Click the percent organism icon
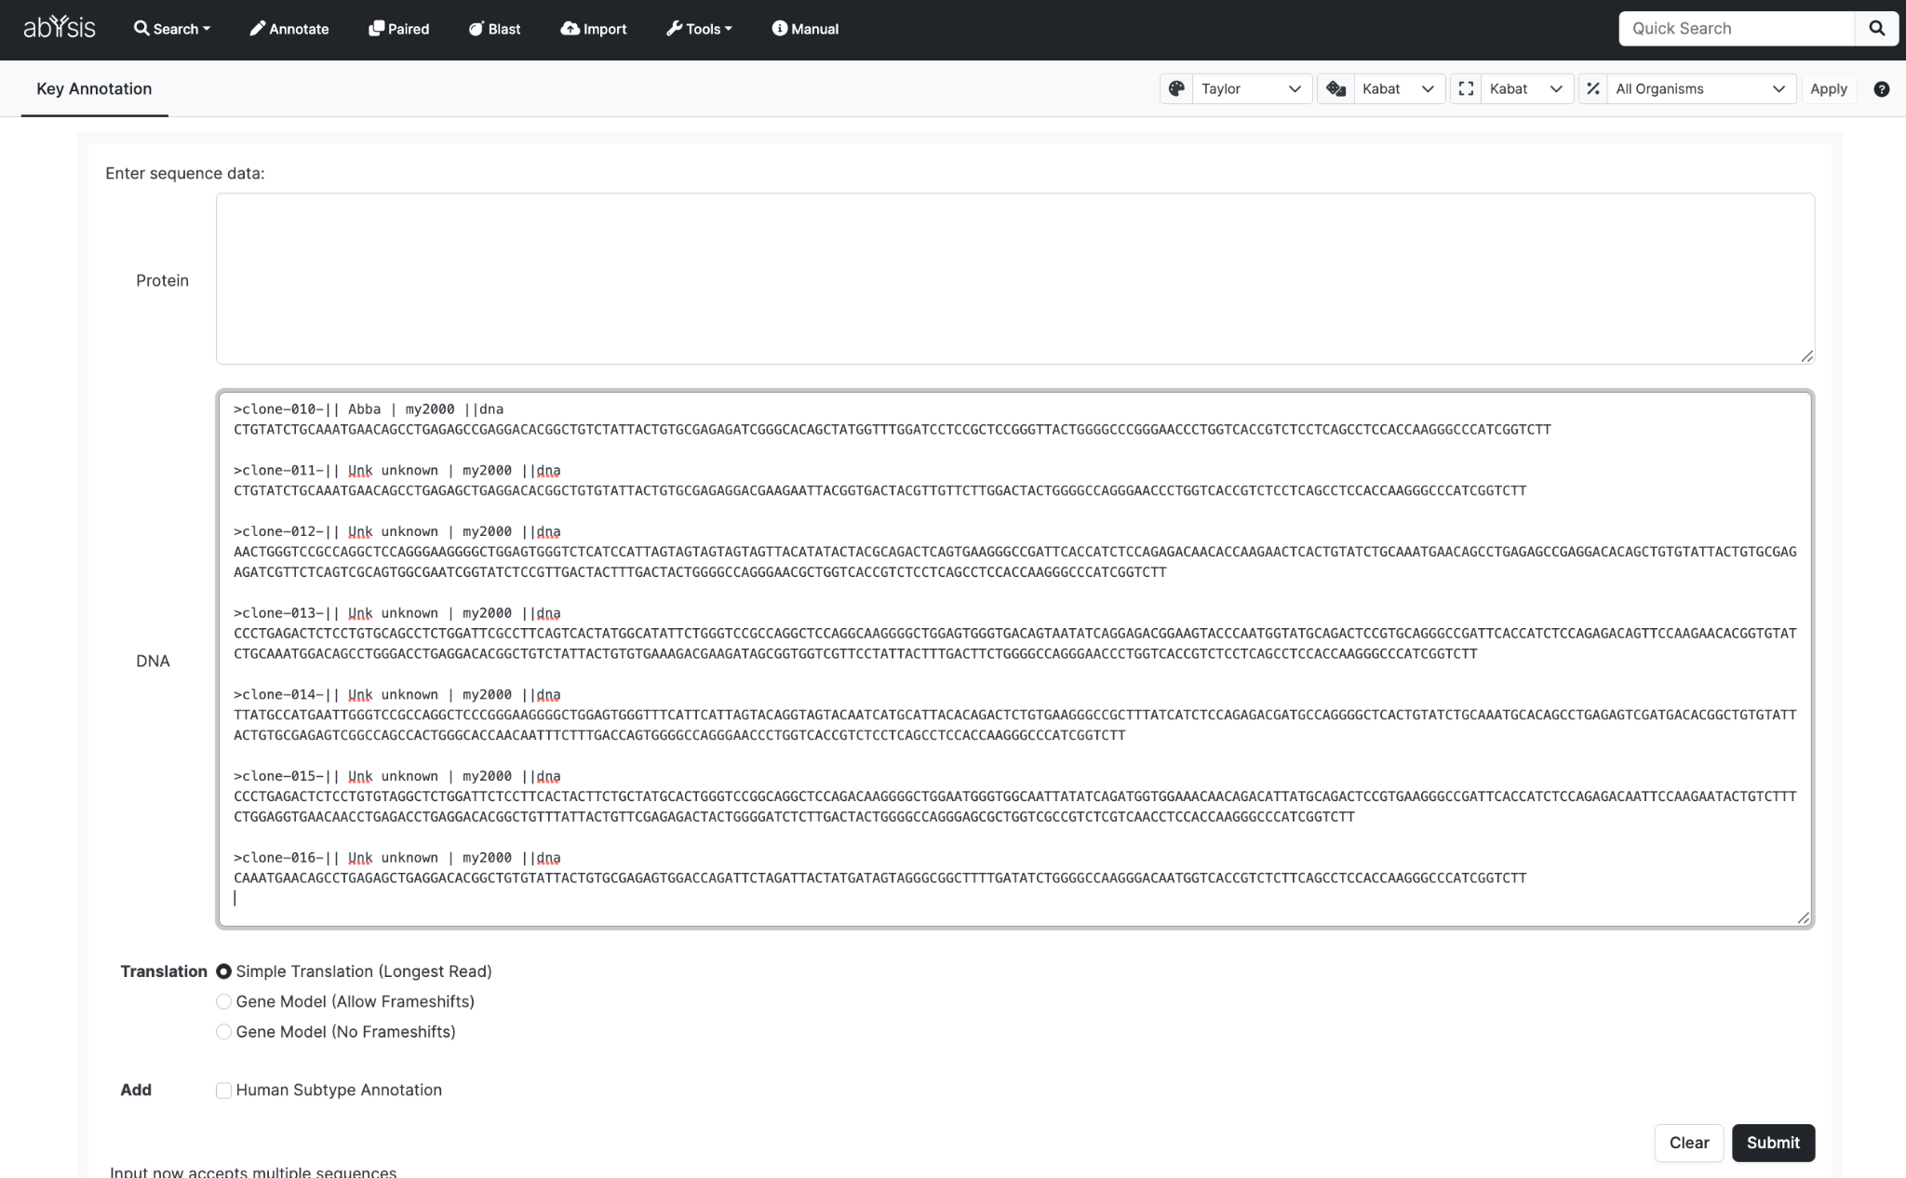The width and height of the screenshot is (1906, 1178). [1593, 88]
